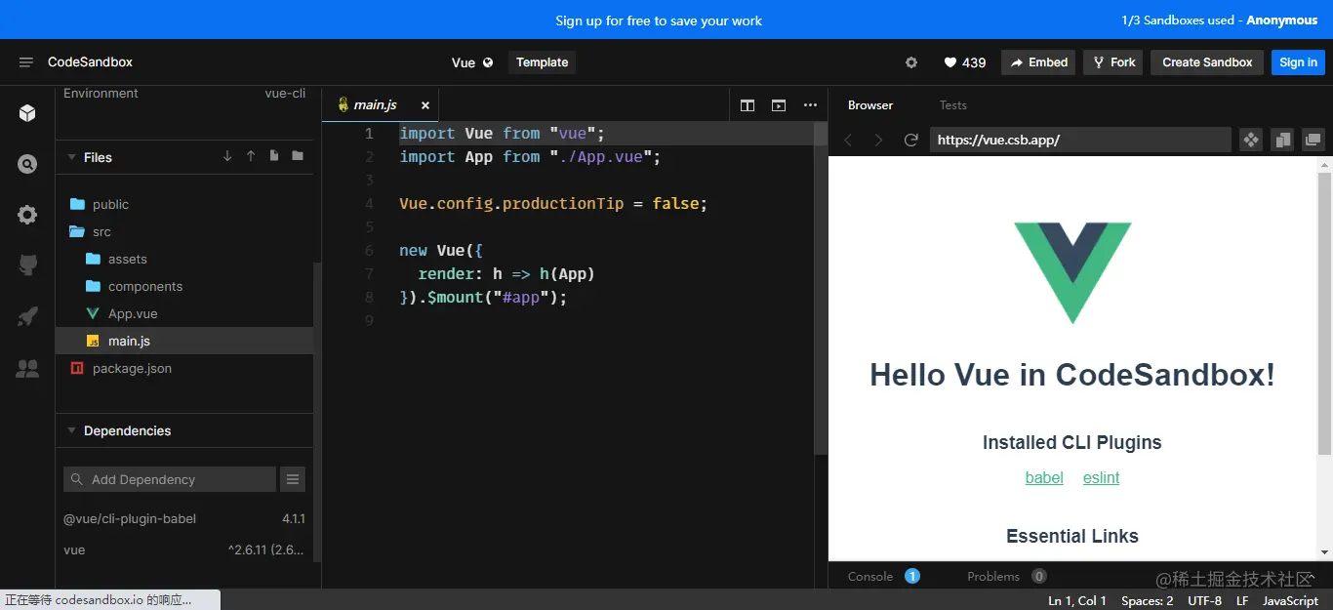Change line ending via LF status item
The width and height of the screenshot is (1333, 610).
click(x=1242, y=600)
